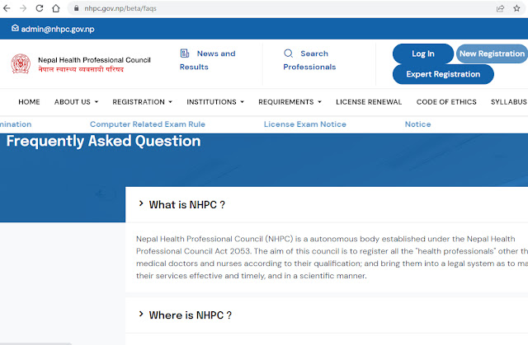The height and width of the screenshot is (345, 528).
Task: Click the Search Professionals magnifier icon
Action: [x=288, y=54]
